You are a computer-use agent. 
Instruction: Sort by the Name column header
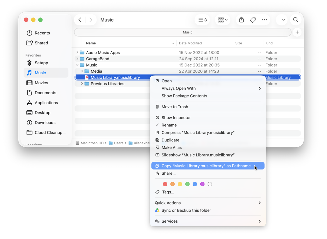pos(91,43)
